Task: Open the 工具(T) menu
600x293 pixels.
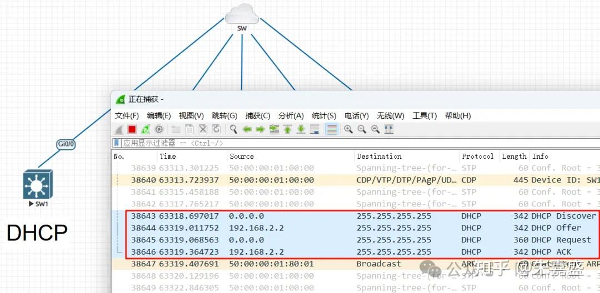Action: pyautogui.click(x=425, y=116)
